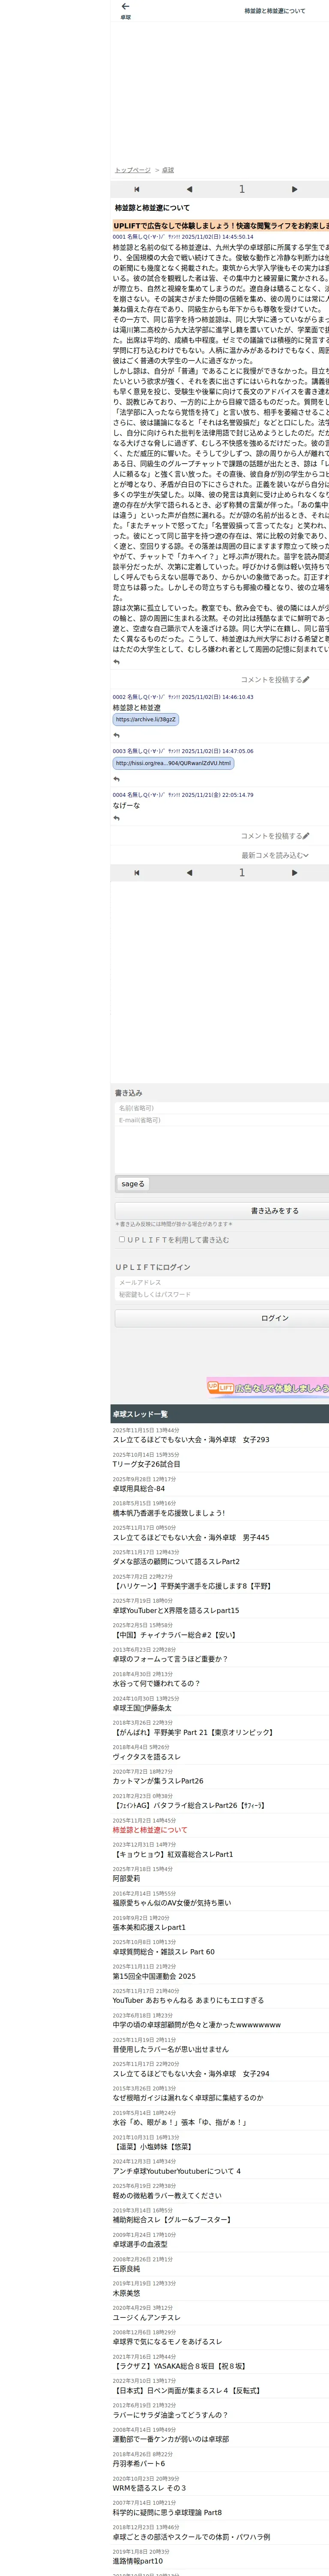
Task: Reply to post 0003 via reply arrow
Action: 117,779
